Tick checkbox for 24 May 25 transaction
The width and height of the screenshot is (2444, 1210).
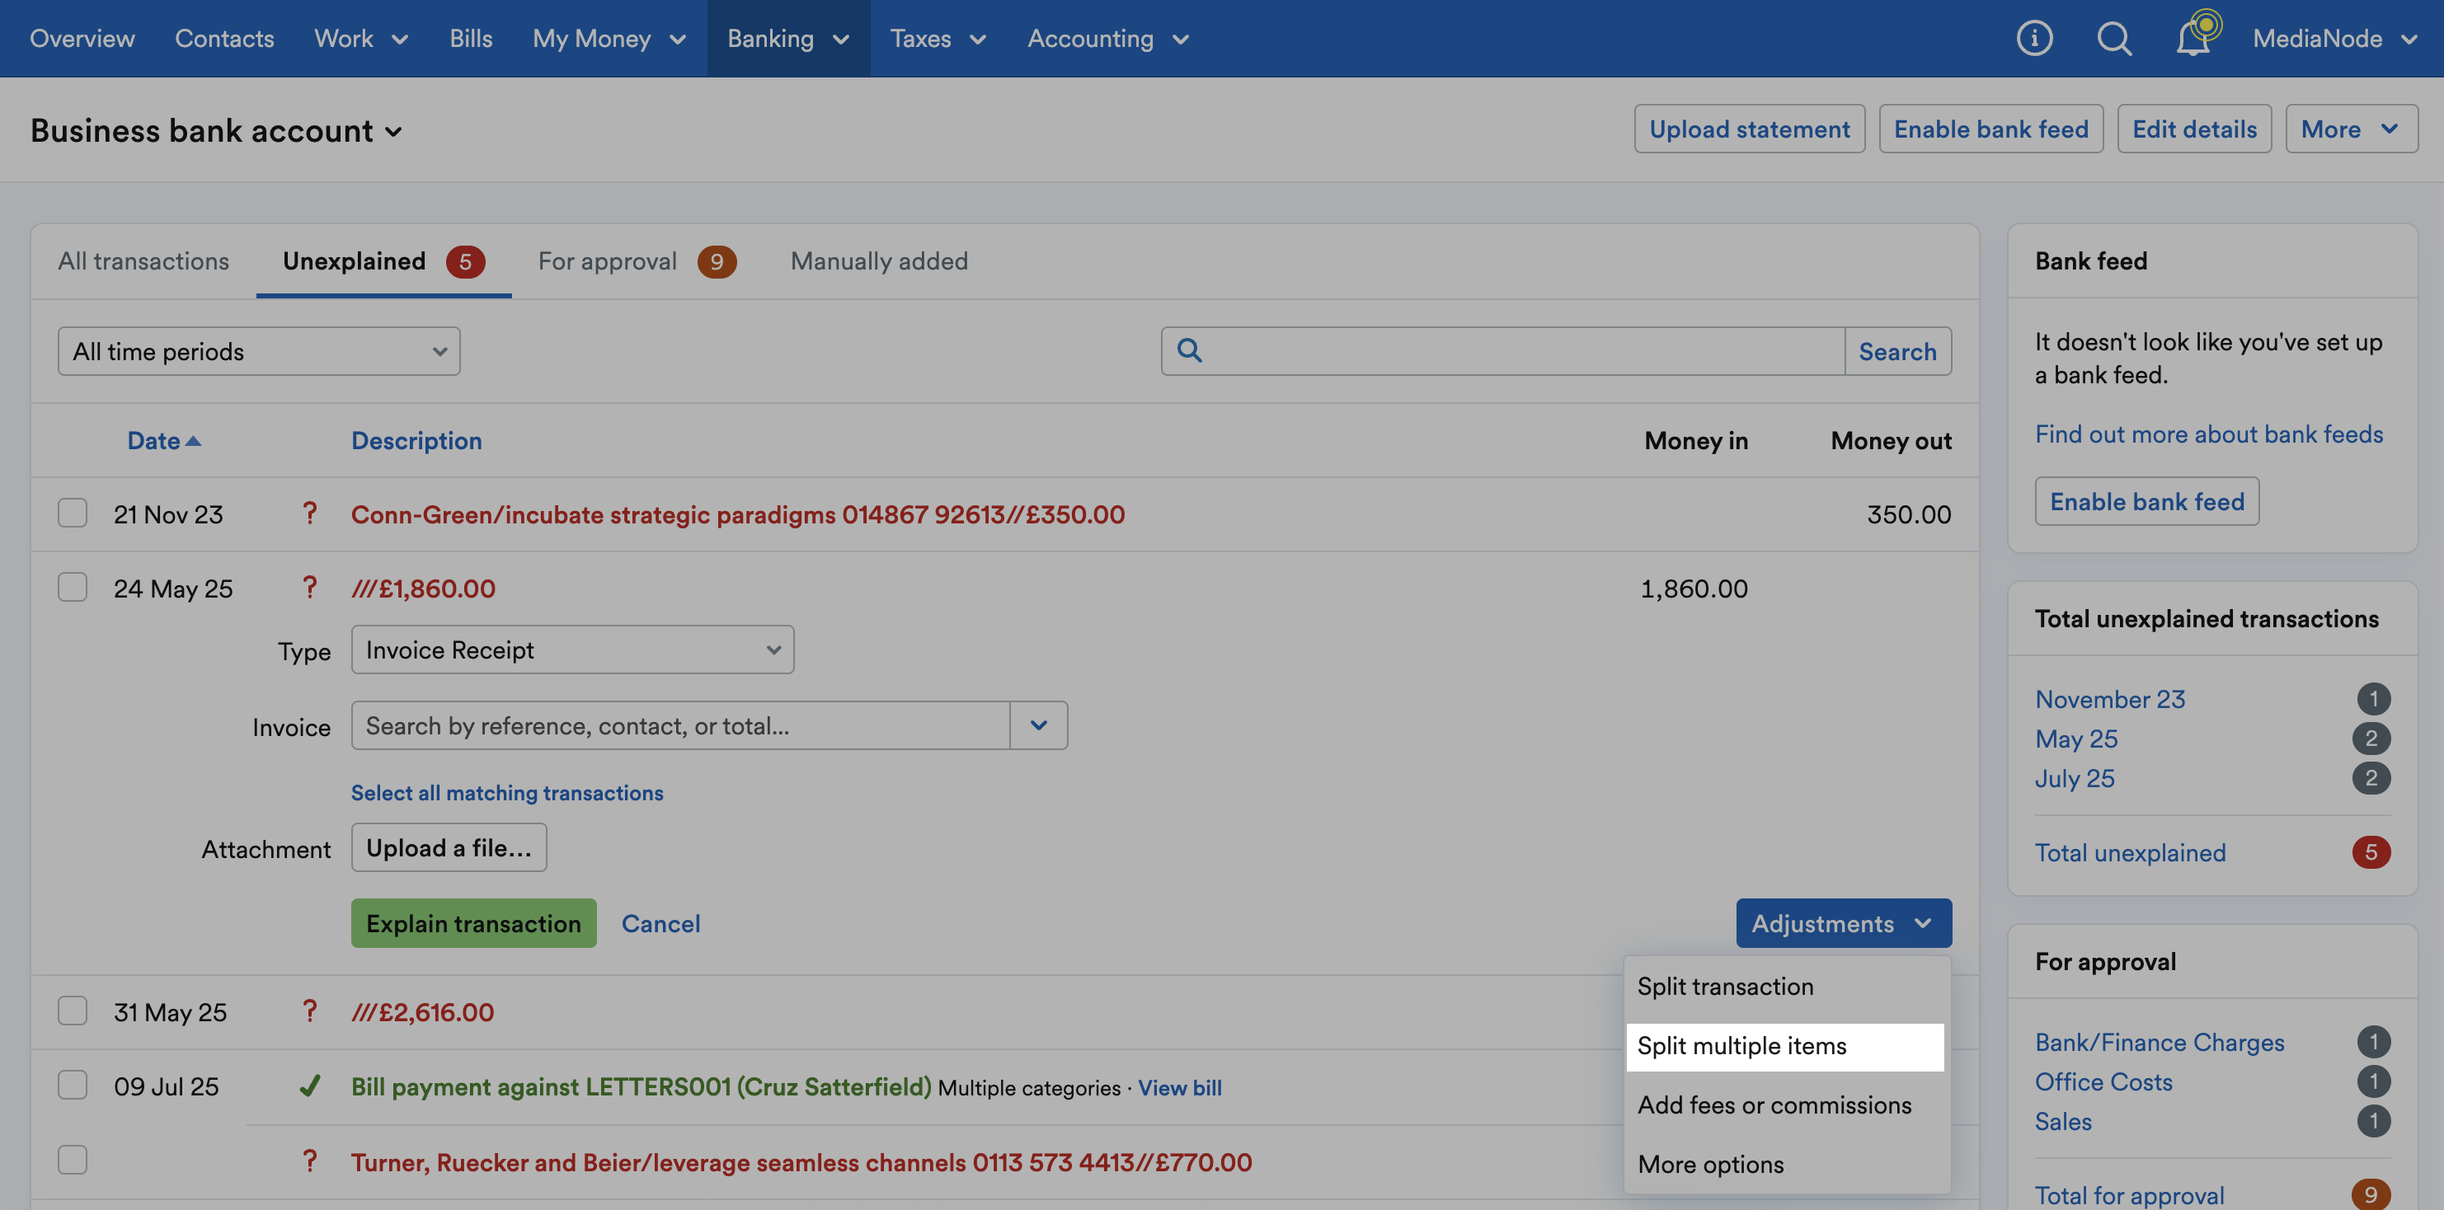(x=72, y=587)
